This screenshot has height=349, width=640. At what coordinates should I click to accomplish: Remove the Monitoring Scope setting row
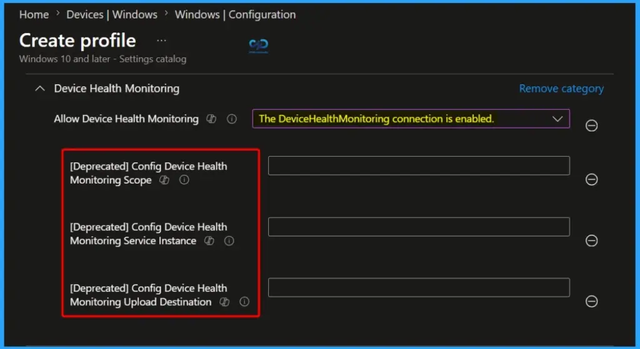[591, 179]
